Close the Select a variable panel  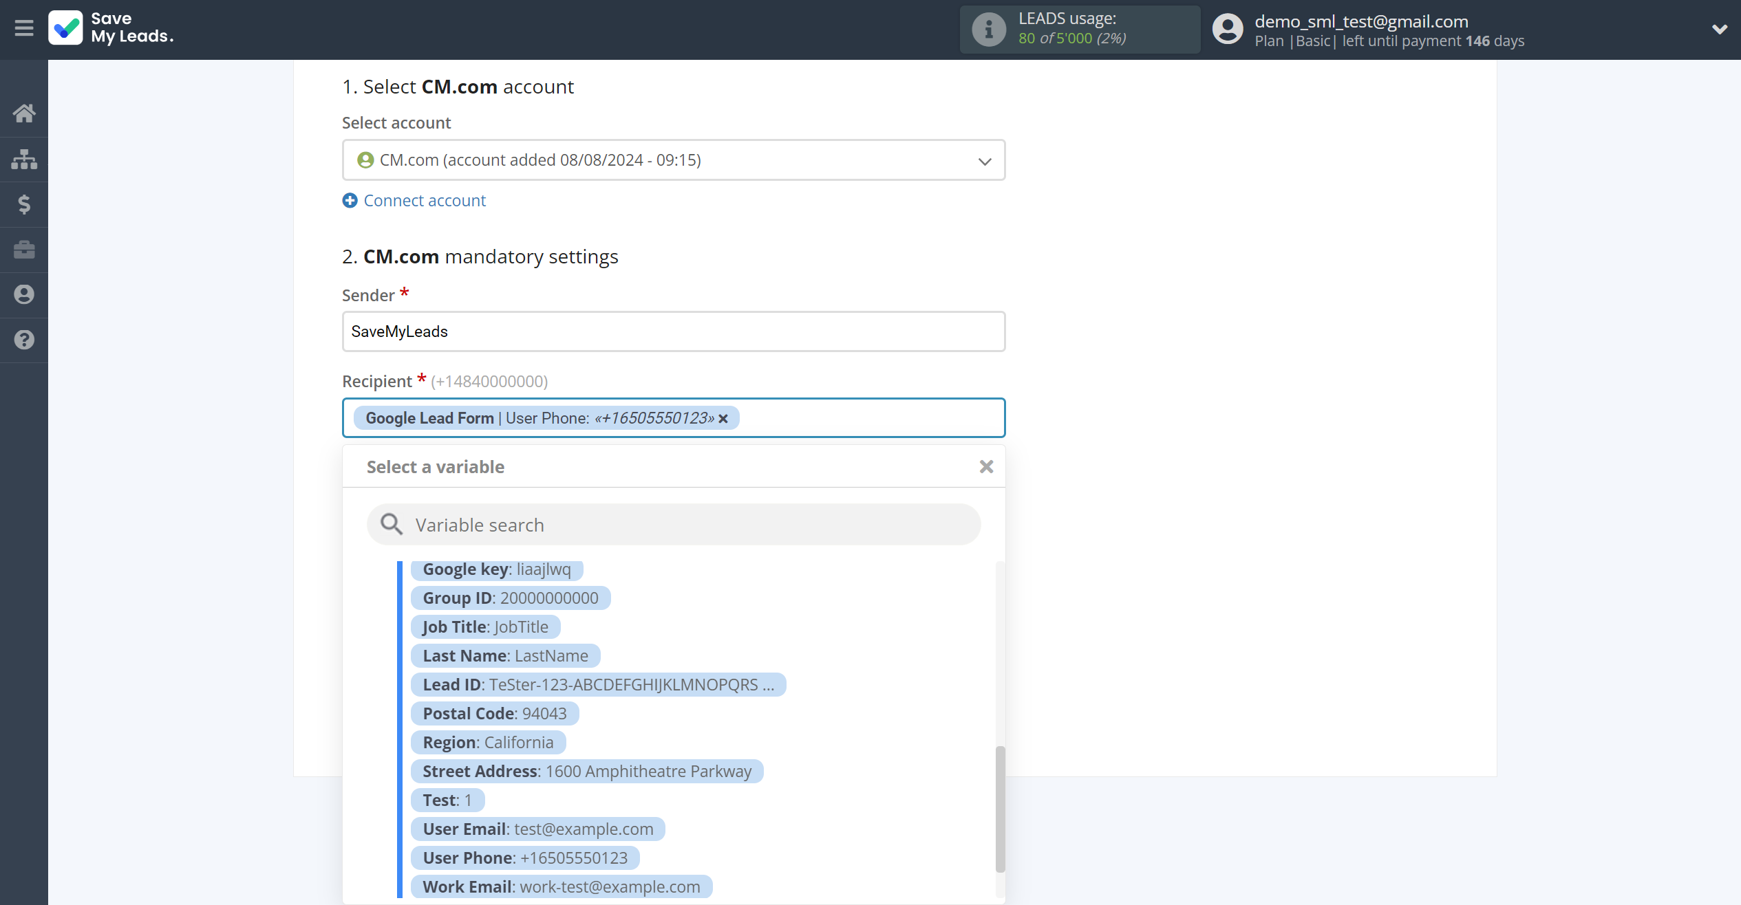point(986,467)
